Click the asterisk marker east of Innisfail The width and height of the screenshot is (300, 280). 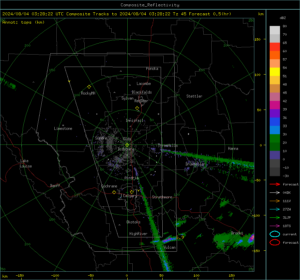[x=158, y=114]
